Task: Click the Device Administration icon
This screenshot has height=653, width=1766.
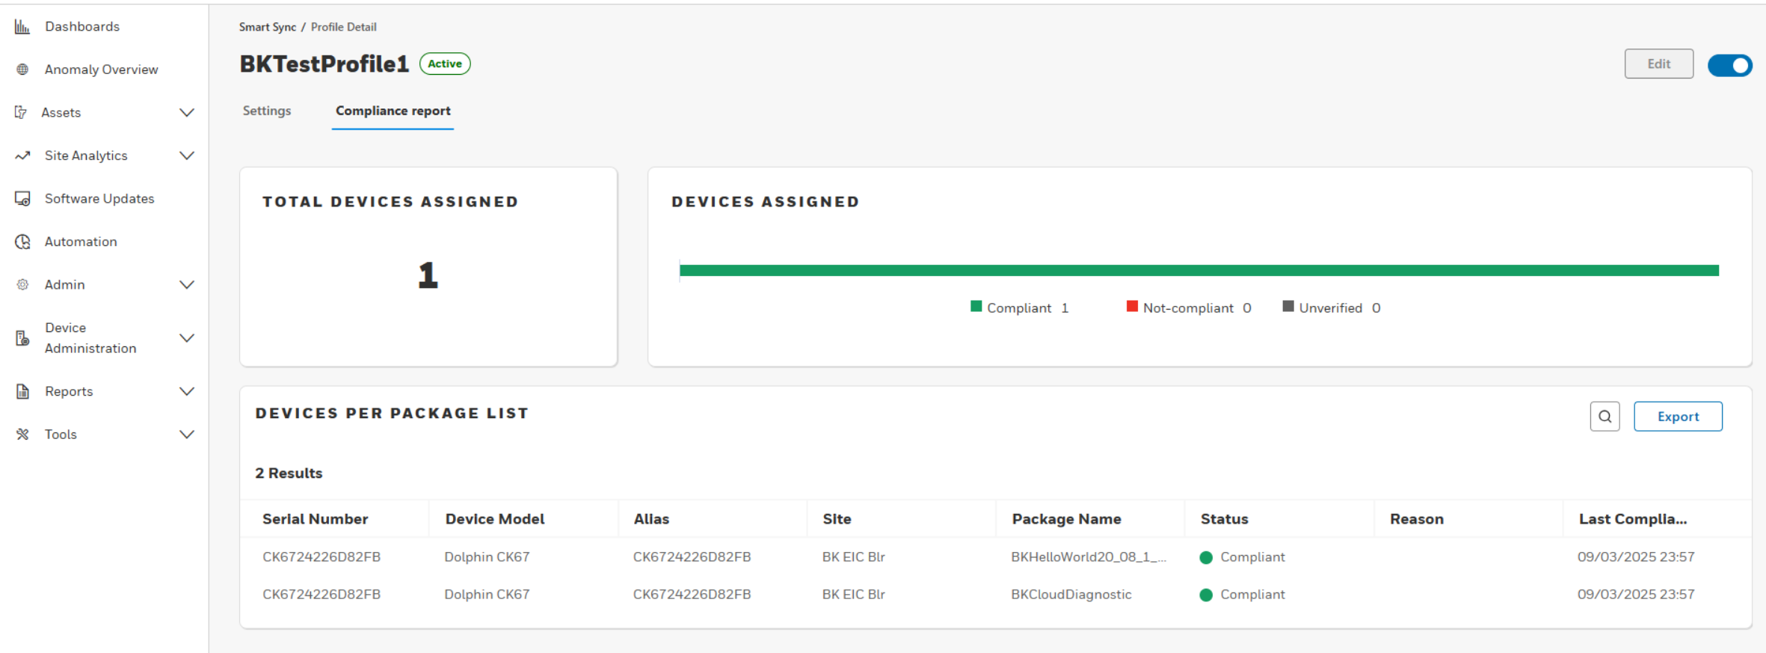Action: 22,338
